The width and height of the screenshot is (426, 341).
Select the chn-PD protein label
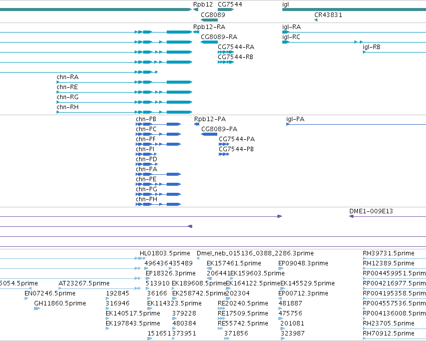coord(147,159)
